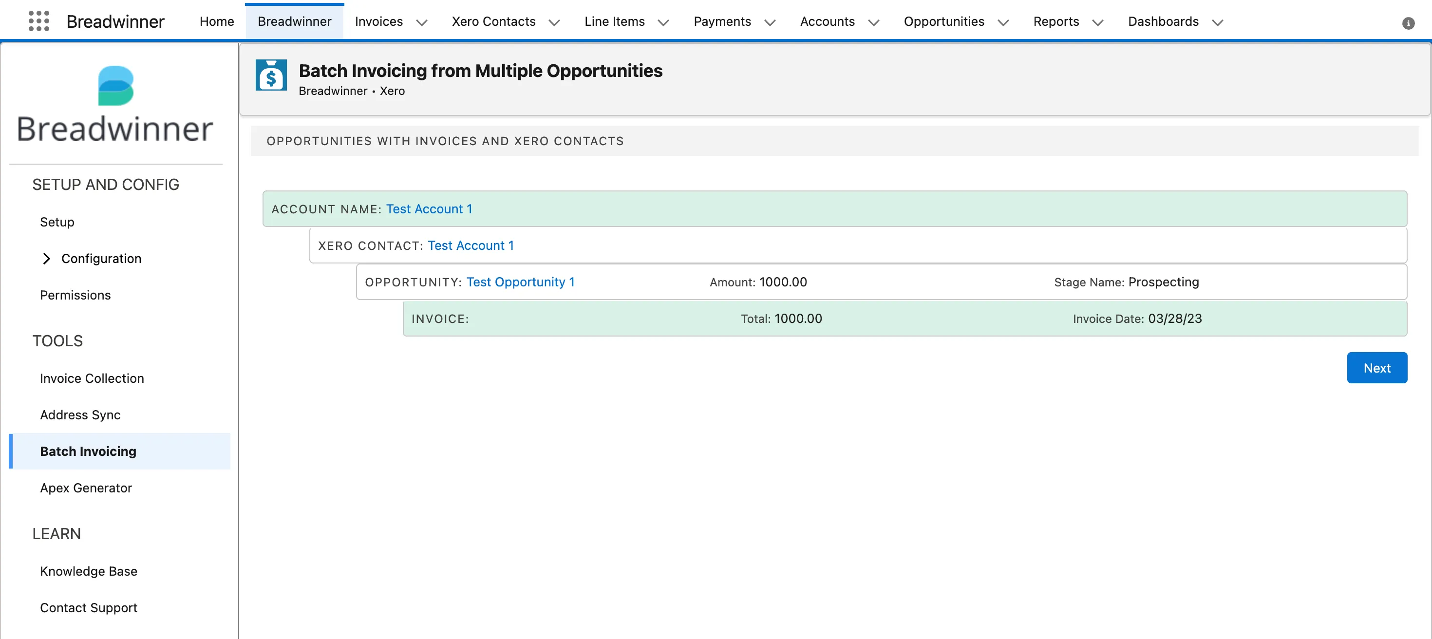This screenshot has height=639, width=1432.
Task: Expand the Xero Contacts dropdown chevron
Action: tap(554, 22)
